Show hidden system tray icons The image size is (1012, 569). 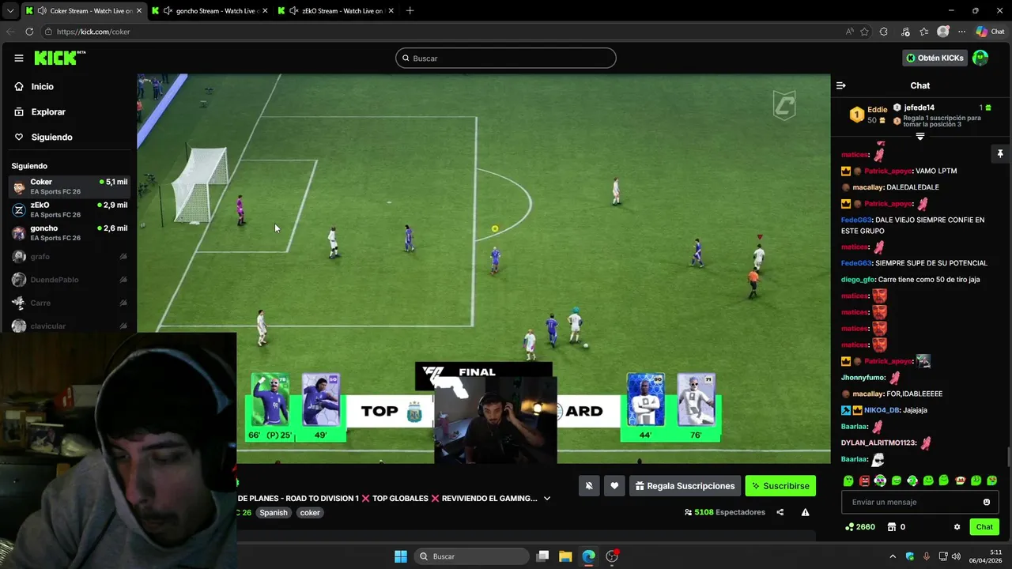tap(893, 556)
